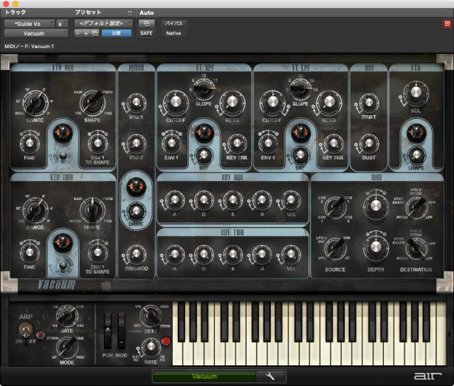Open plug-in automation enable icon
The image size is (454, 386).
coord(146,23)
